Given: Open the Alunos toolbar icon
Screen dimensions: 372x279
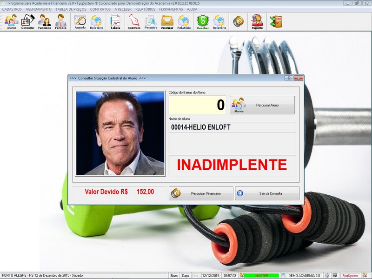Looking at the screenshot, I should [x=12, y=21].
